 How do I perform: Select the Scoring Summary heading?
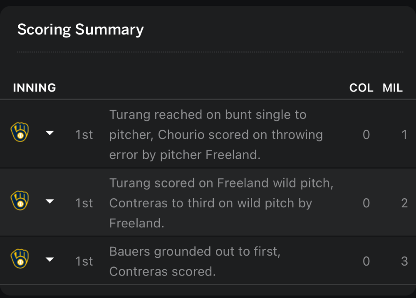coord(80,30)
